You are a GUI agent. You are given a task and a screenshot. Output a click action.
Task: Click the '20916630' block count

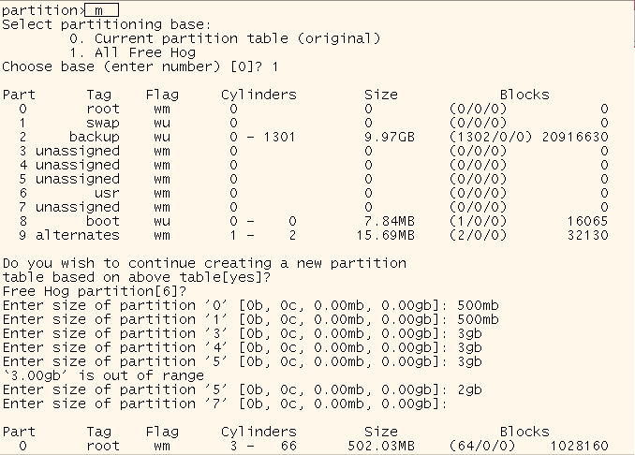pyautogui.click(x=575, y=137)
